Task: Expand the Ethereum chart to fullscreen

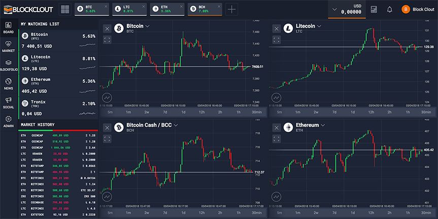Action: pyautogui.click(x=277, y=139)
